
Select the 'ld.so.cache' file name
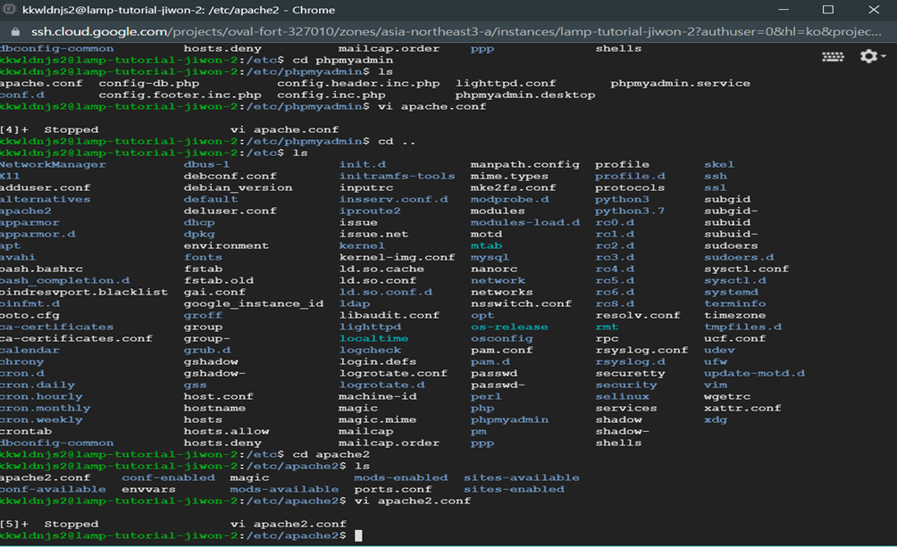381,269
